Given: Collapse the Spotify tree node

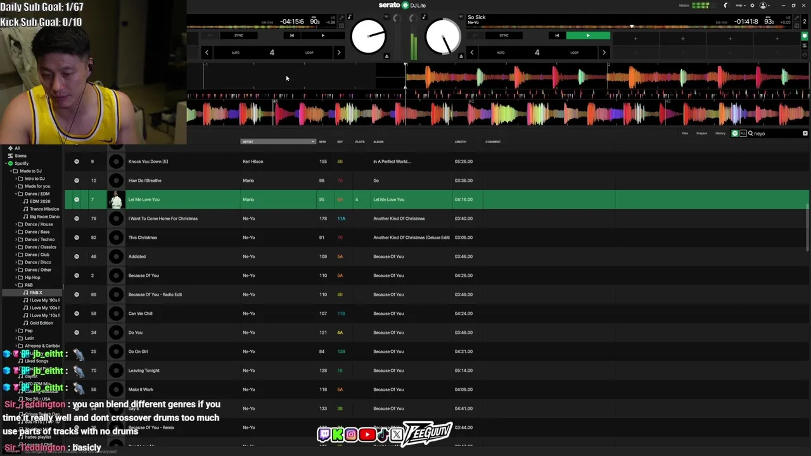Looking at the screenshot, I should coord(4,163).
